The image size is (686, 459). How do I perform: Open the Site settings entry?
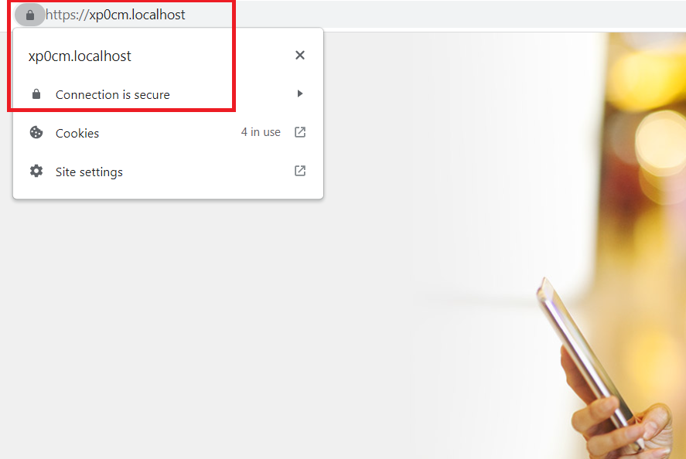168,171
